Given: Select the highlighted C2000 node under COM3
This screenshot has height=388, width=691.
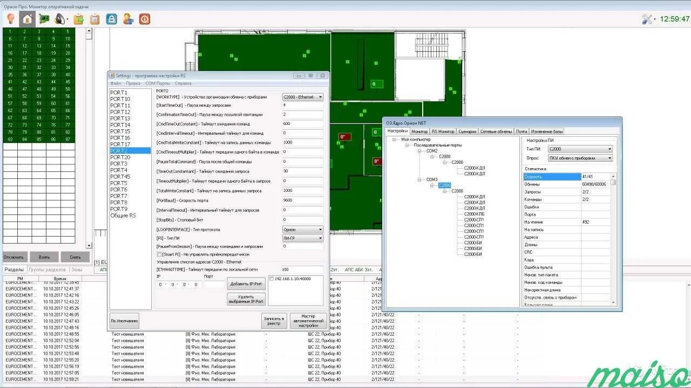Looking at the screenshot, I should coord(444,185).
